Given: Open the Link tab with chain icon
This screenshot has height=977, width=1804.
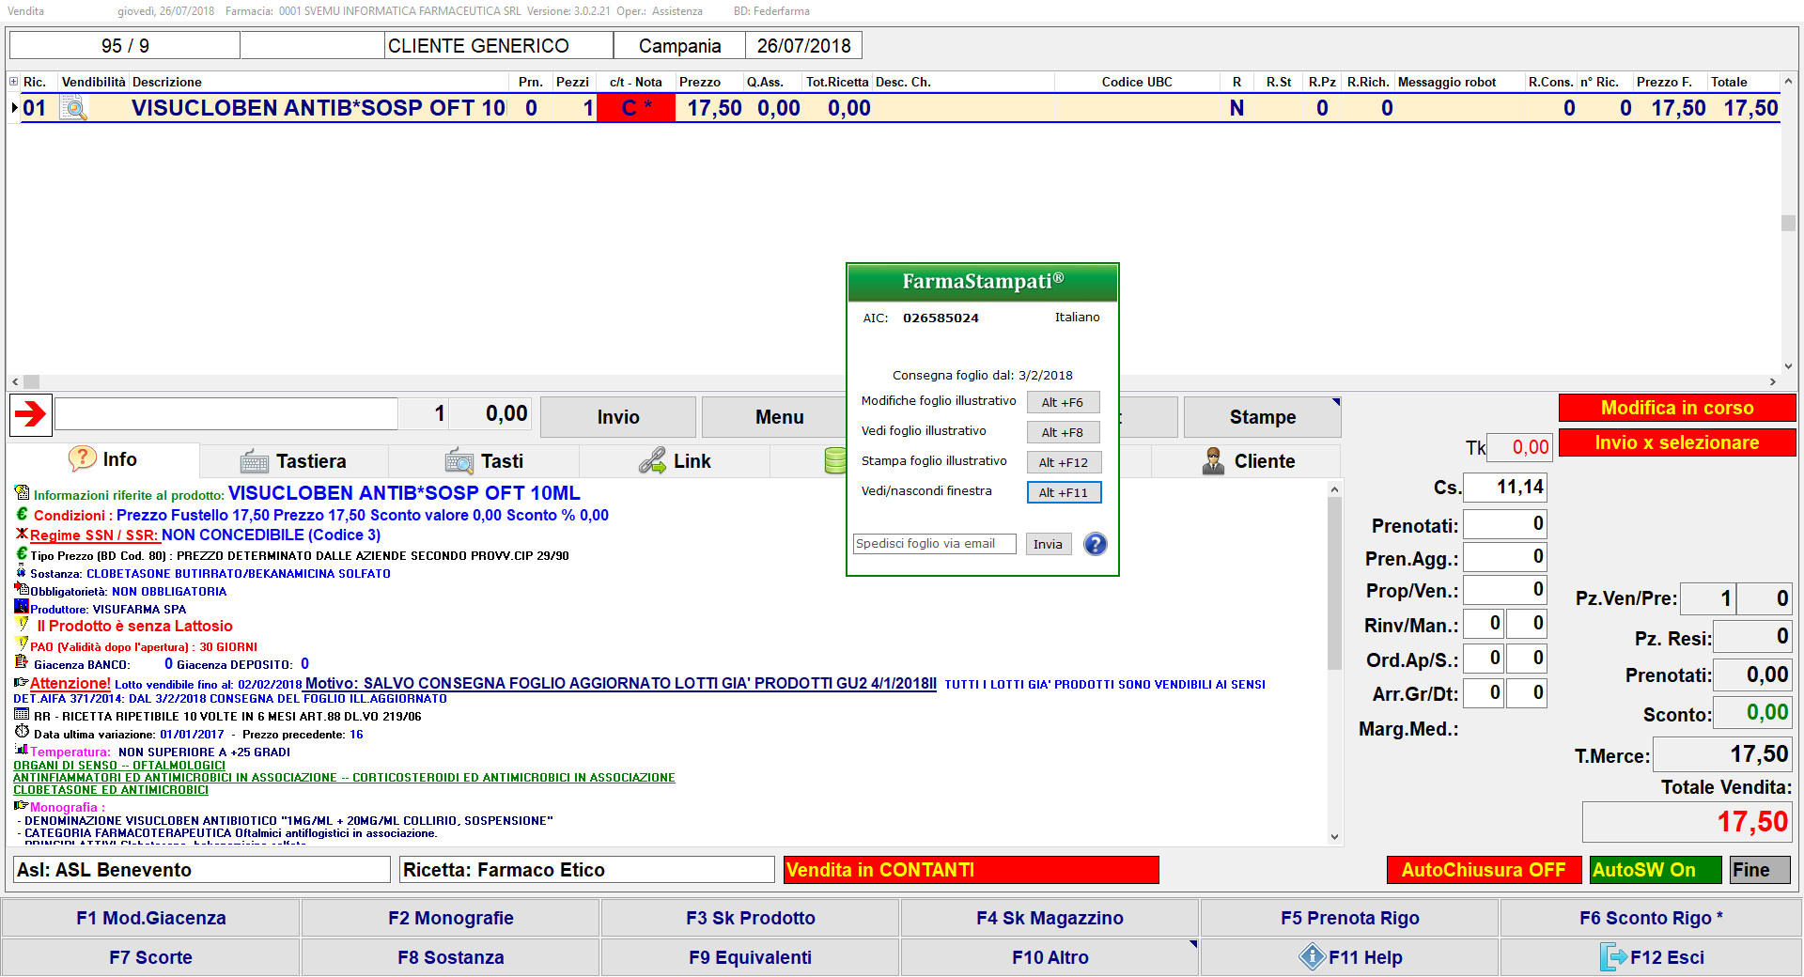Looking at the screenshot, I should pyautogui.click(x=675, y=461).
